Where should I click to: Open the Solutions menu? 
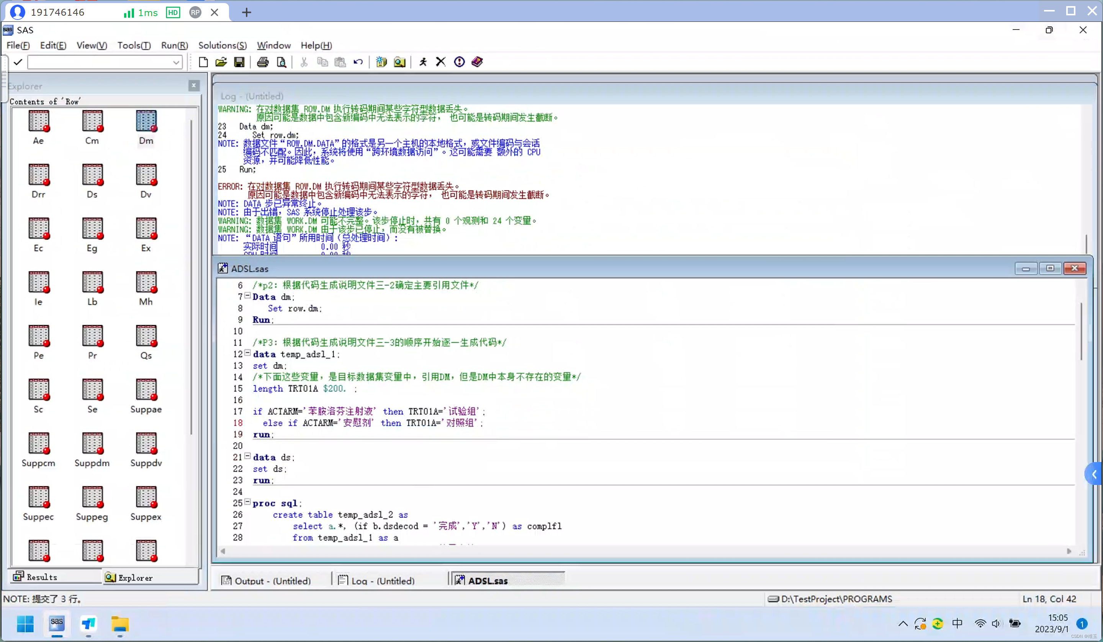pyautogui.click(x=223, y=46)
